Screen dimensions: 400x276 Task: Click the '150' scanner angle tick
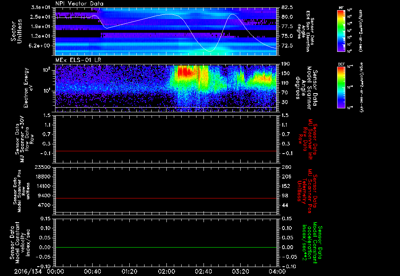(286, 73)
